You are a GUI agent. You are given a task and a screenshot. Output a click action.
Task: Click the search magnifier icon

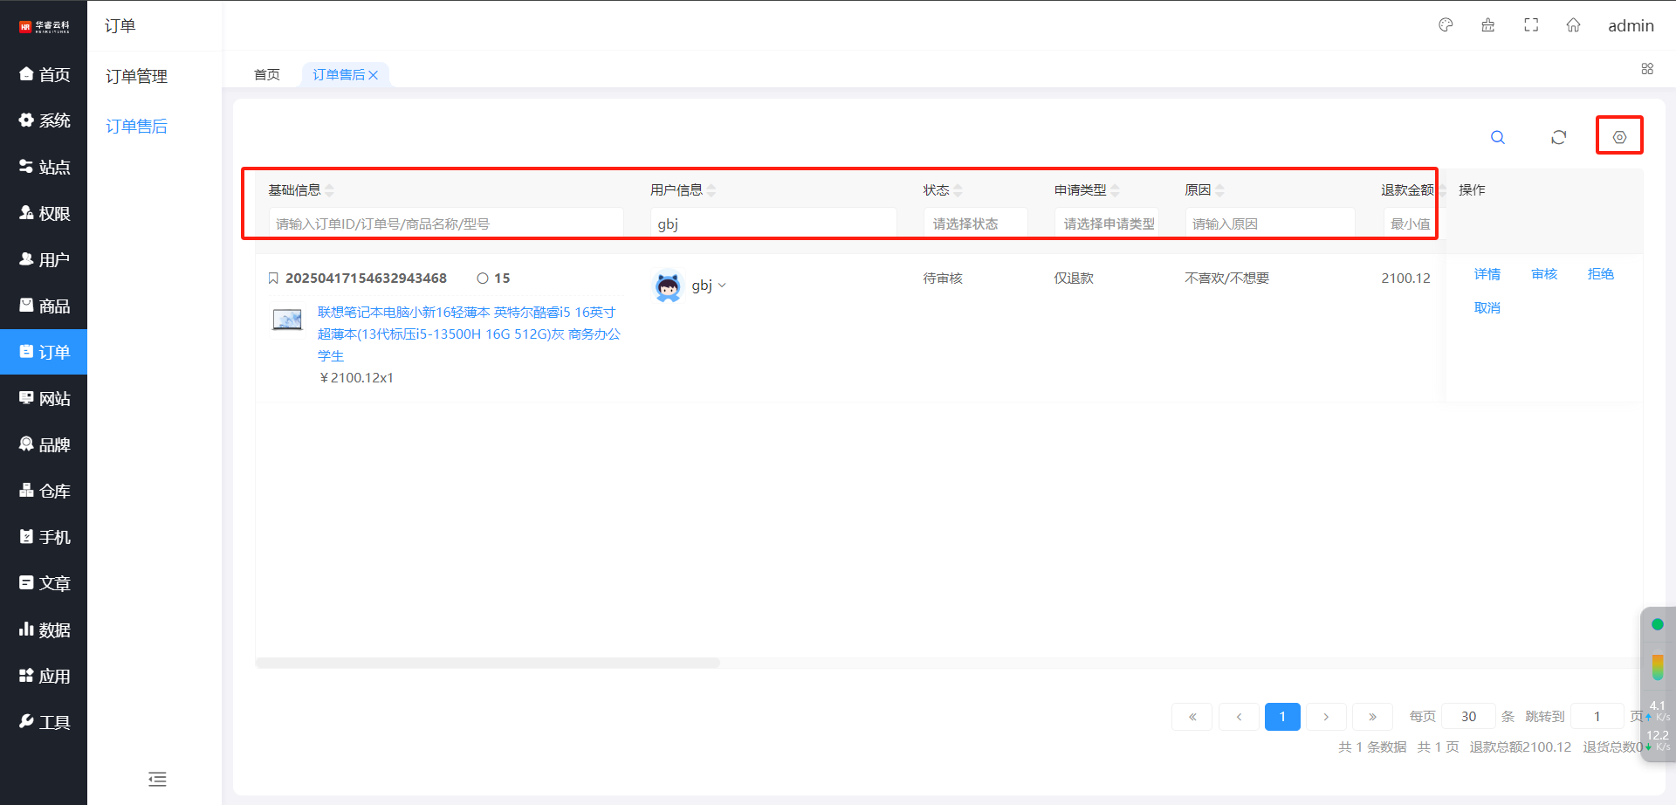(x=1497, y=137)
